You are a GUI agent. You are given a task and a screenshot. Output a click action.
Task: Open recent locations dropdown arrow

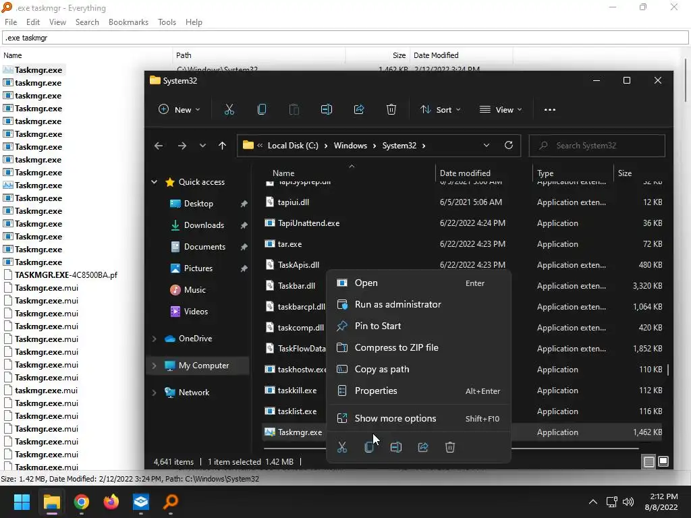click(x=202, y=146)
